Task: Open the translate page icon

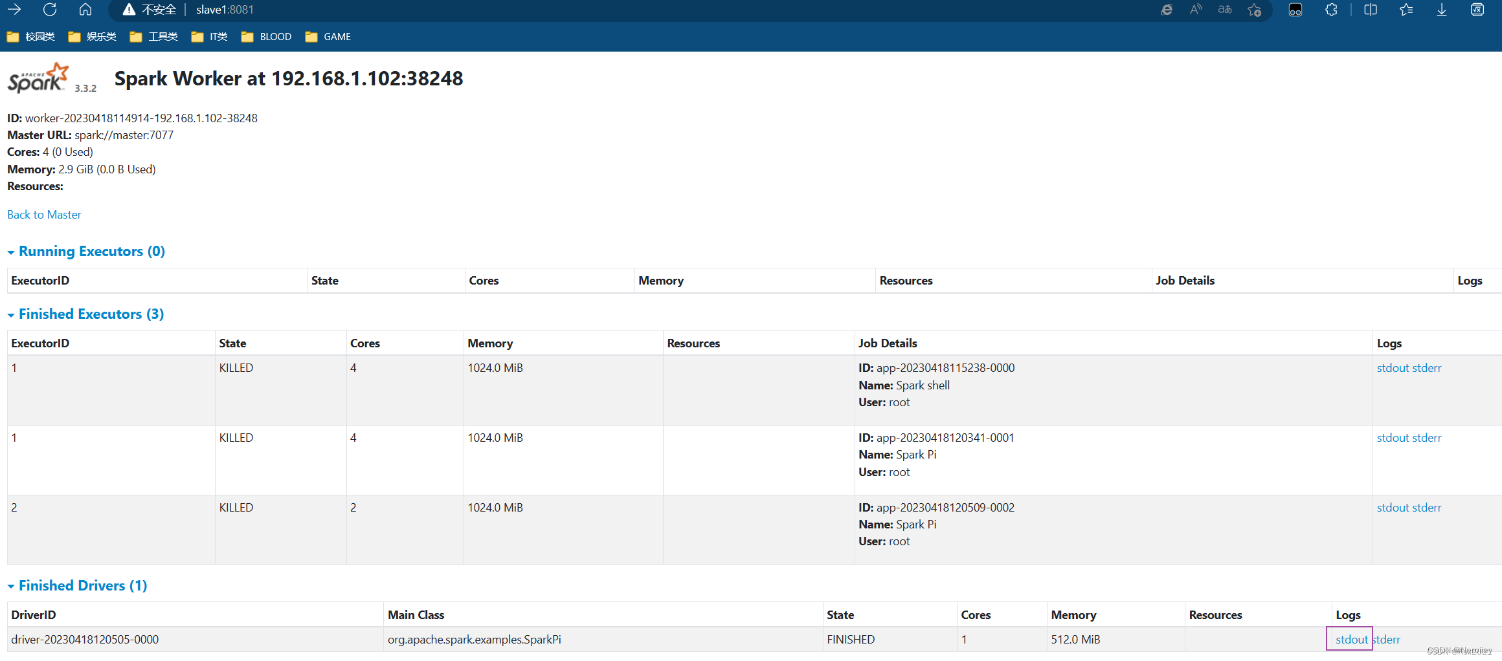Action: pos(1225,10)
